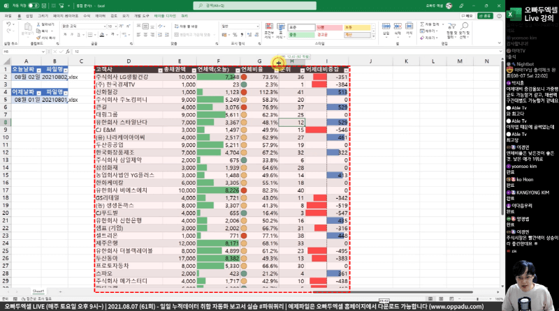Select cell with 주식회사 LG생활건강
This screenshot has height=311, width=559.
[129, 77]
